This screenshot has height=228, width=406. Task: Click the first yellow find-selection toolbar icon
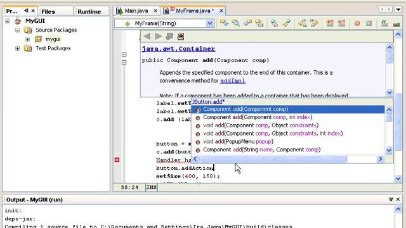(x=224, y=23)
